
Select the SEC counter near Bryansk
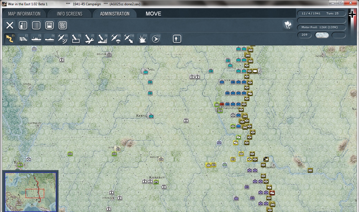(x=109, y=55)
